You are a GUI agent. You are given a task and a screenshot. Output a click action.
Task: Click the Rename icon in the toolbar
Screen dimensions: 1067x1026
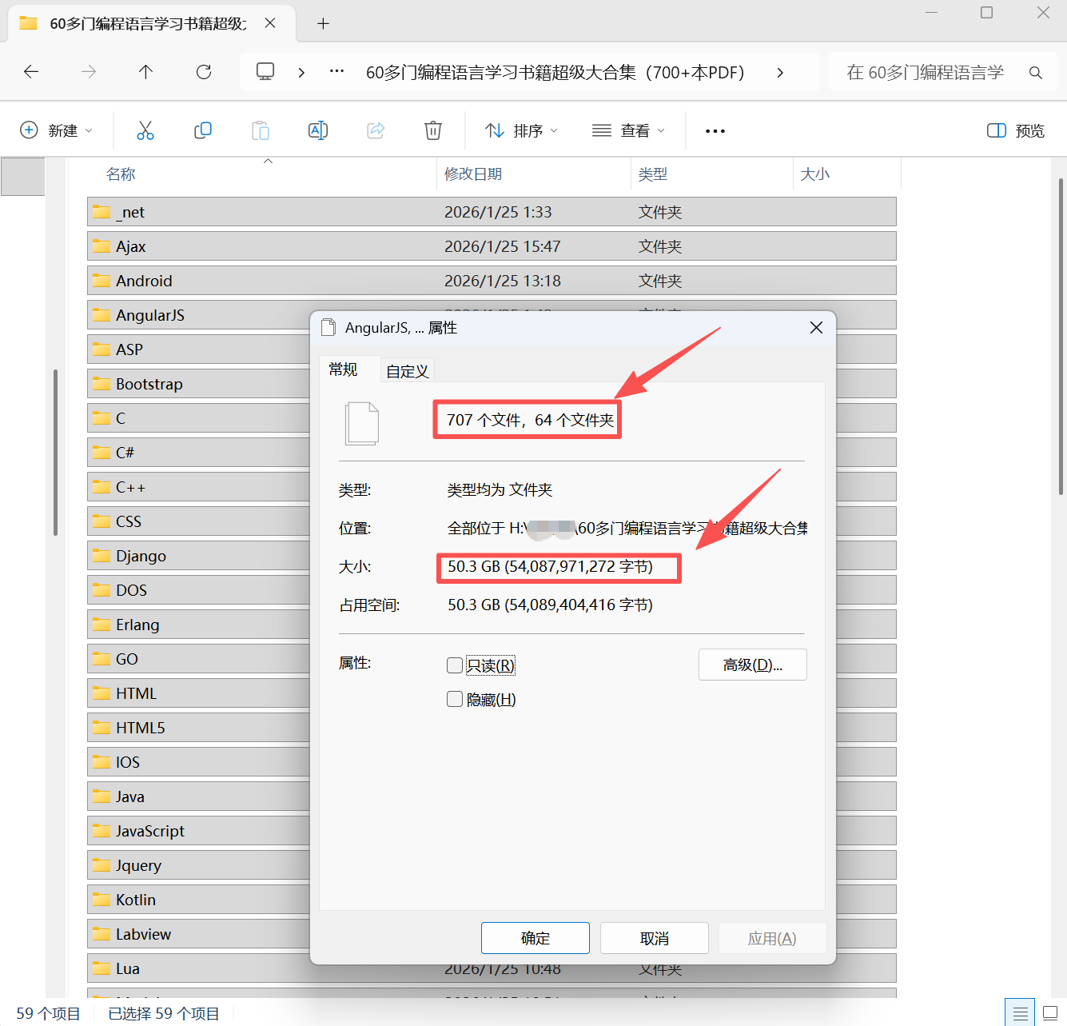click(x=317, y=130)
